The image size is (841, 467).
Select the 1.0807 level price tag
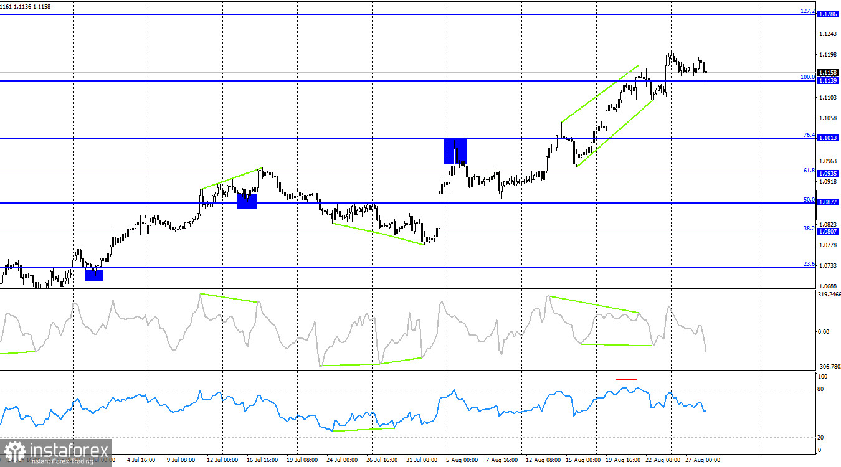coord(827,232)
